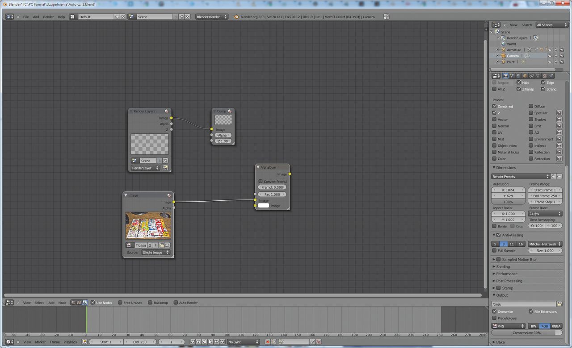Open the Object Constraints properties tab with the chain icon
Viewport: 572px width, 348px height.
[531, 76]
